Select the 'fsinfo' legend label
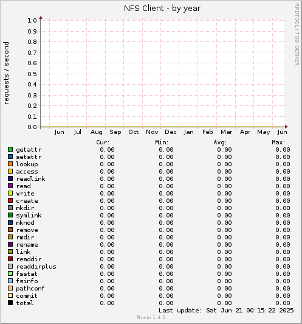 [x=27, y=281]
